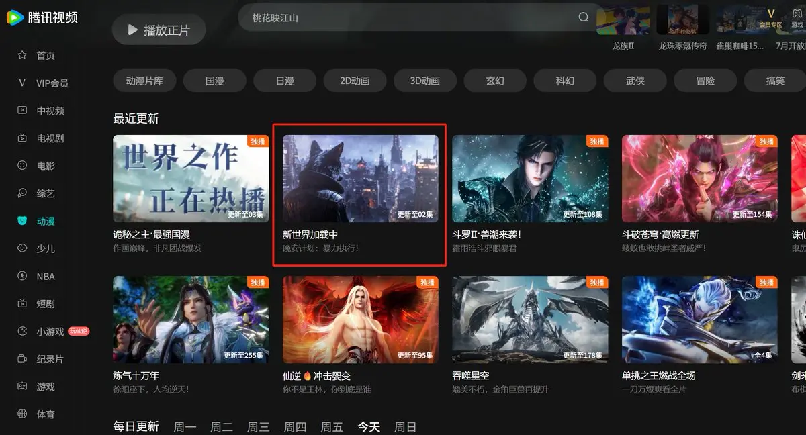Open the 吞噬星空 thumbnail
The image size is (806, 435).
[x=531, y=320]
